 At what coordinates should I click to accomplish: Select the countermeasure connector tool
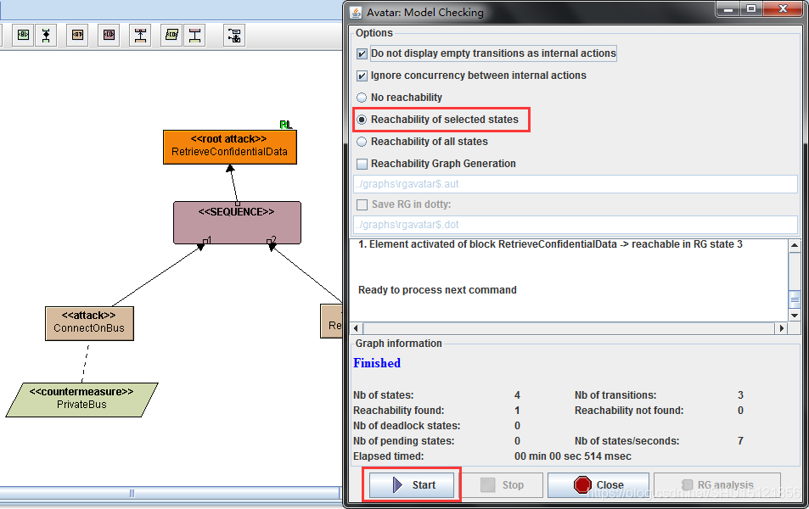coord(194,35)
